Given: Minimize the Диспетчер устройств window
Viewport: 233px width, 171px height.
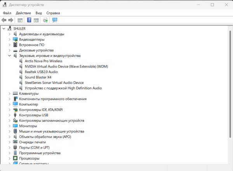Looking at the screenshot, I should [198, 5].
